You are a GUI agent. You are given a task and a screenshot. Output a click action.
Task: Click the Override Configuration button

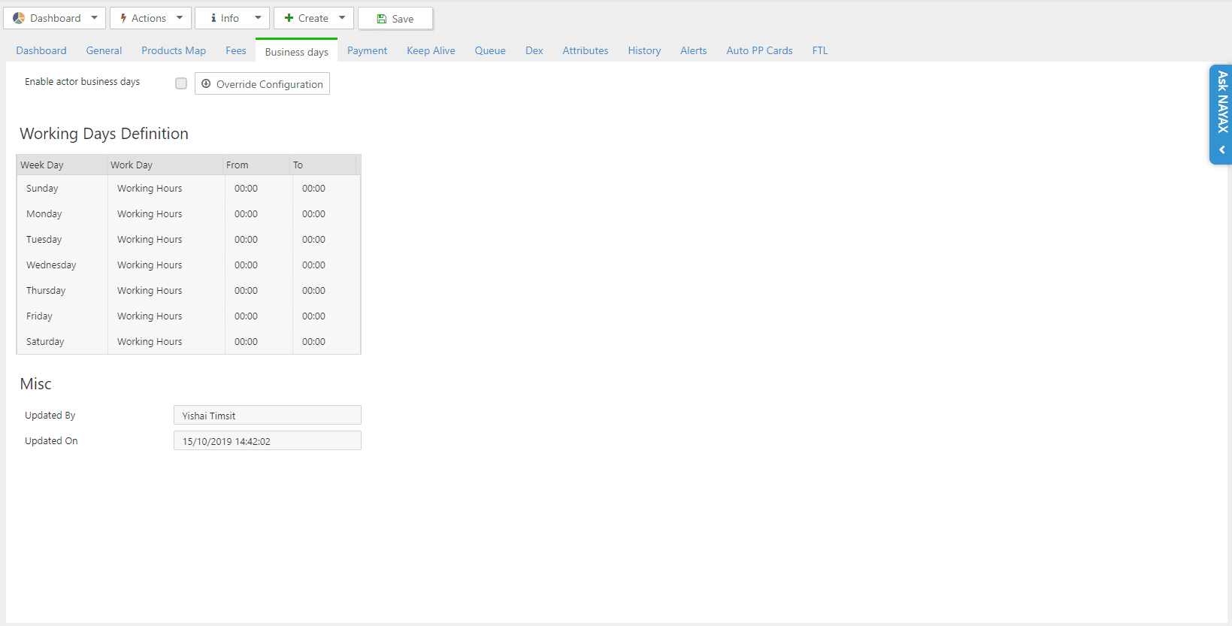pos(262,83)
